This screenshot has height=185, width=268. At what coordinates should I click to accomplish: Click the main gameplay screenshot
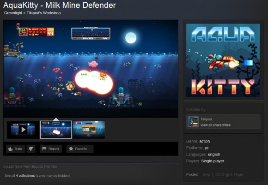pyautogui.click(x=91, y=69)
